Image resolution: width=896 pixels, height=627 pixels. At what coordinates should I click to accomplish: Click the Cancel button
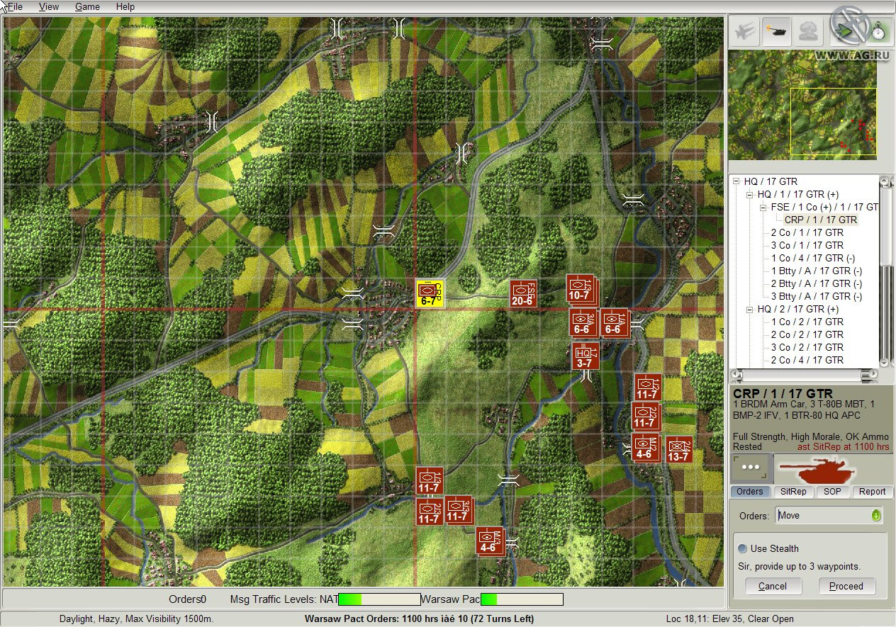773,586
